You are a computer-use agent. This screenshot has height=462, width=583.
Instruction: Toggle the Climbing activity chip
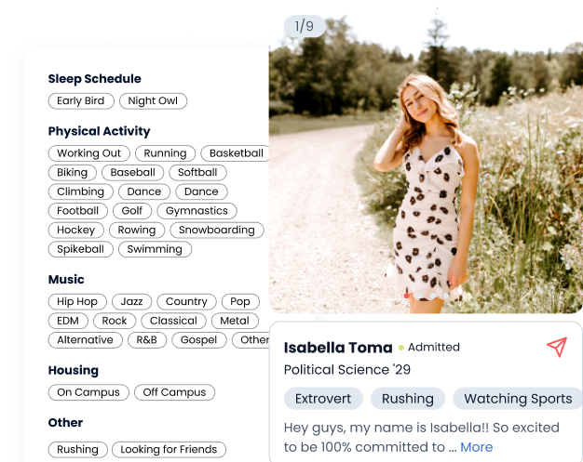click(81, 191)
